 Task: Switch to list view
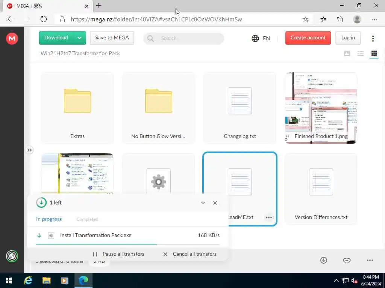(x=361, y=53)
